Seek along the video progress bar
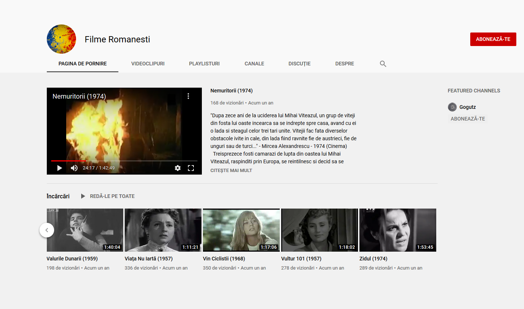This screenshot has height=309, width=524. (124, 161)
